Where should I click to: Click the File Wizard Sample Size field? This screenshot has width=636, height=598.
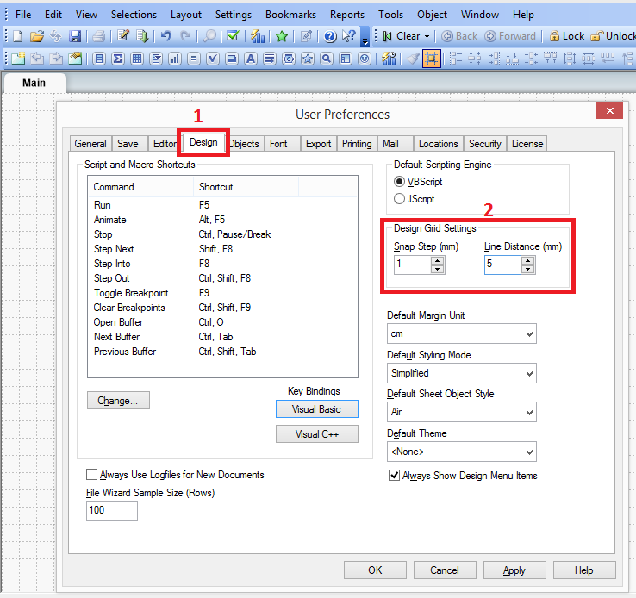112,511
